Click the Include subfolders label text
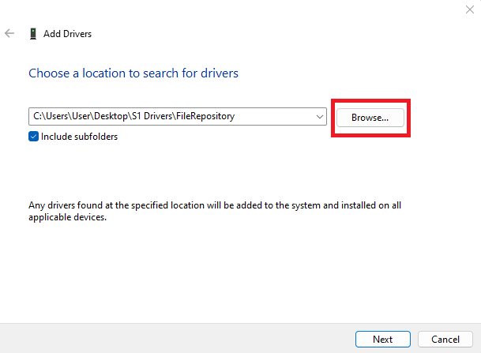This screenshot has height=353, width=481. pos(79,137)
